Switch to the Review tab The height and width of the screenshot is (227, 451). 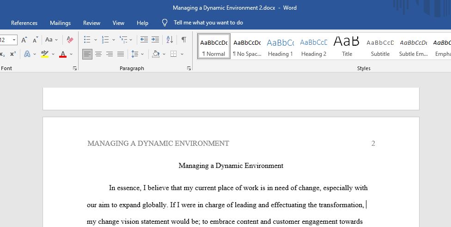click(x=92, y=23)
